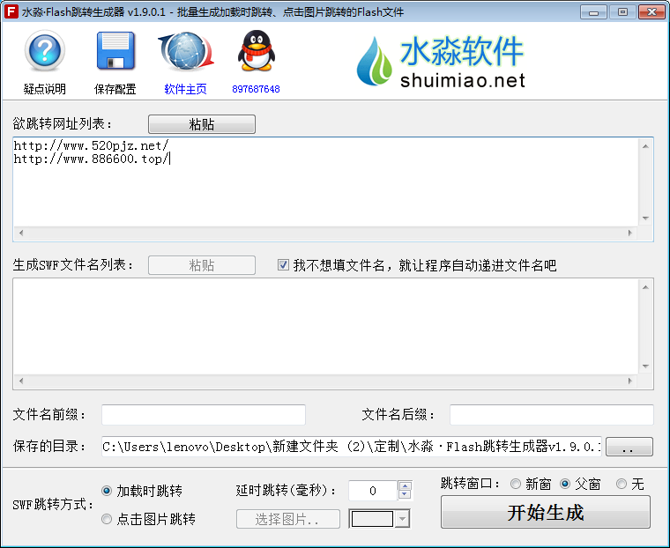Open the color picker dropdown arrow
The height and width of the screenshot is (548, 670).
[402, 519]
